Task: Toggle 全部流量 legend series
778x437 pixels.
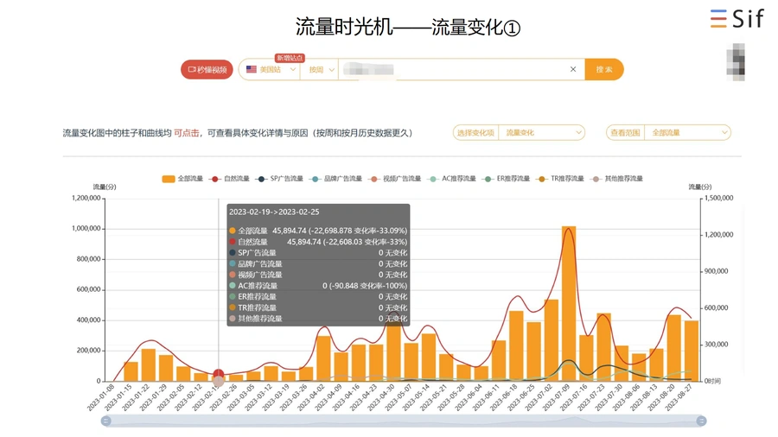Action: click(182, 179)
